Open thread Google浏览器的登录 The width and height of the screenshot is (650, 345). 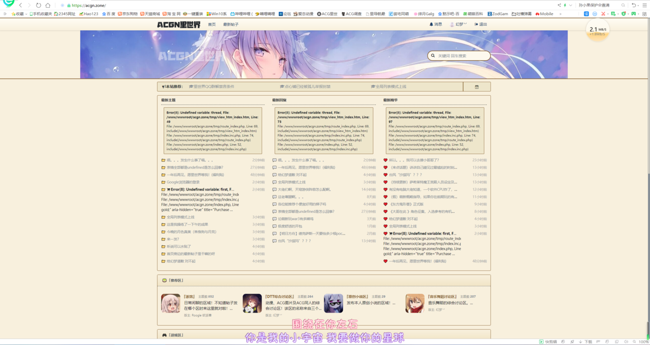pos(183,182)
